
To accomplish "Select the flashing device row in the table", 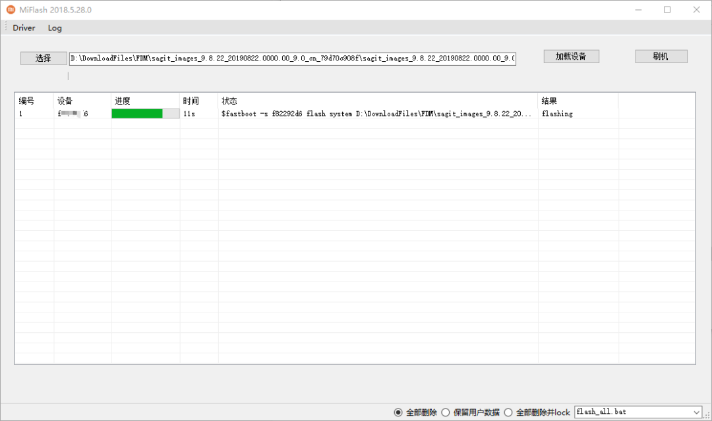I will point(330,113).
